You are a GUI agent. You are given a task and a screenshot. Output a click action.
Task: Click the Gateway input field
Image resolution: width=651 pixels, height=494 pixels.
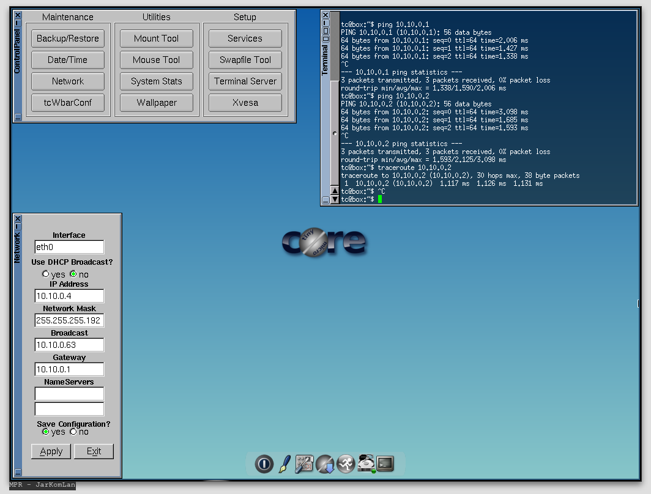pos(69,369)
